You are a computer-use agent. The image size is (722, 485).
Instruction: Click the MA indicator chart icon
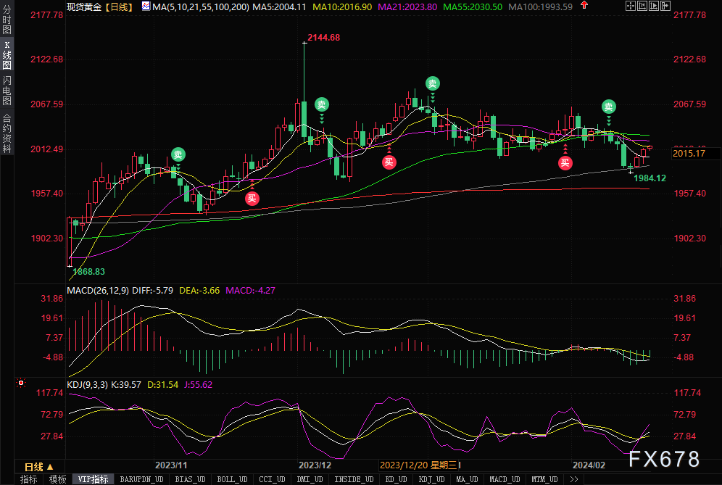[x=146, y=7]
